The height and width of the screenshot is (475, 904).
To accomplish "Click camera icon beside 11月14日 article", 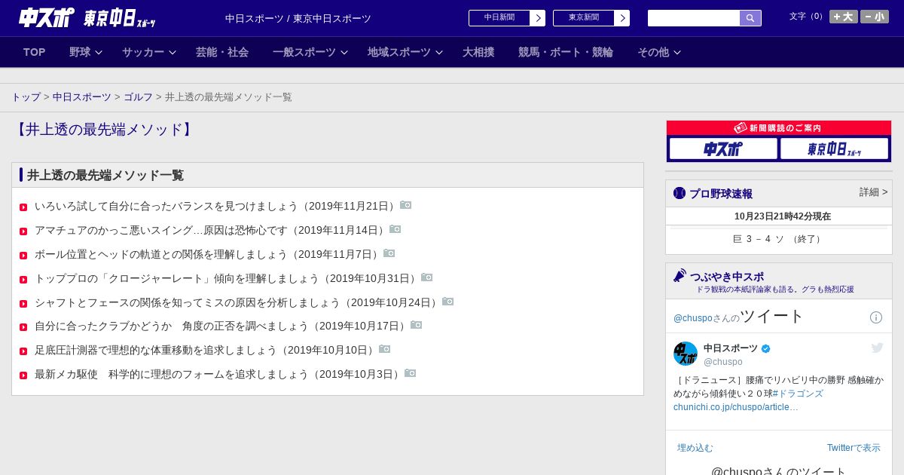I will (395, 229).
